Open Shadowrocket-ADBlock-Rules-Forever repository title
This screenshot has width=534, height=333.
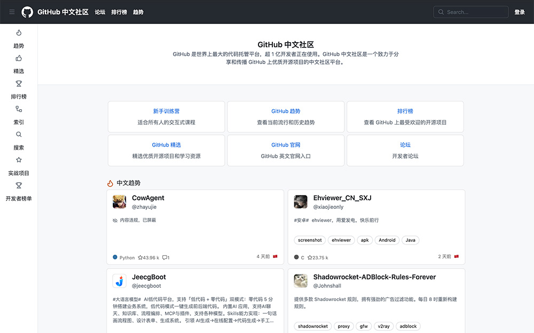pos(375,277)
